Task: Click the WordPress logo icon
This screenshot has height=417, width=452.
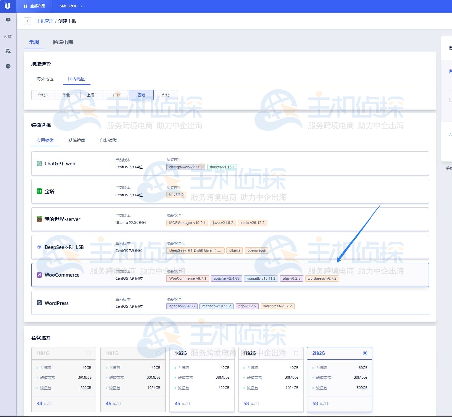Action: [39, 303]
